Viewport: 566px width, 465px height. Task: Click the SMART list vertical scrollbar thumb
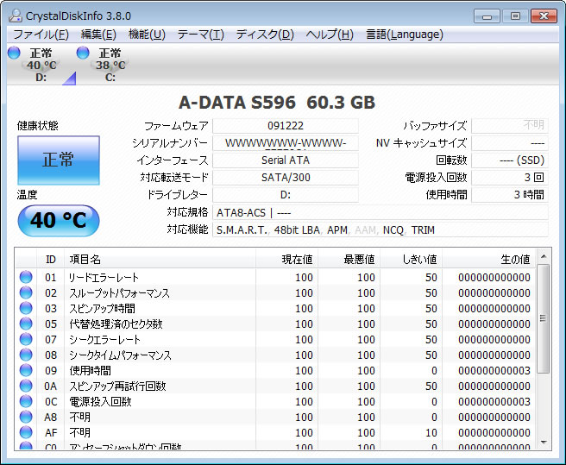544,318
